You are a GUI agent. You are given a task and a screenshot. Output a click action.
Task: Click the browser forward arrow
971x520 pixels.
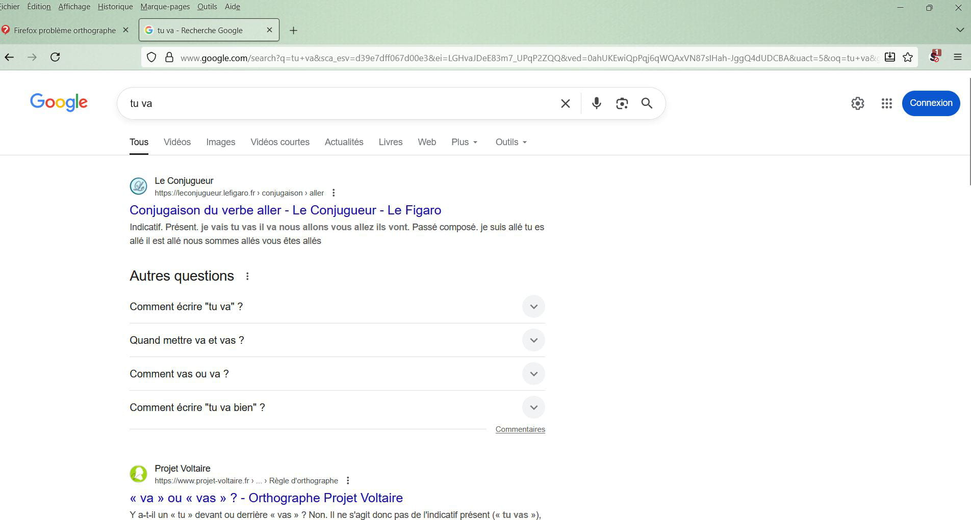32,57
